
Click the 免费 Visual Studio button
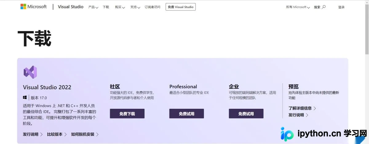[x=181, y=7]
